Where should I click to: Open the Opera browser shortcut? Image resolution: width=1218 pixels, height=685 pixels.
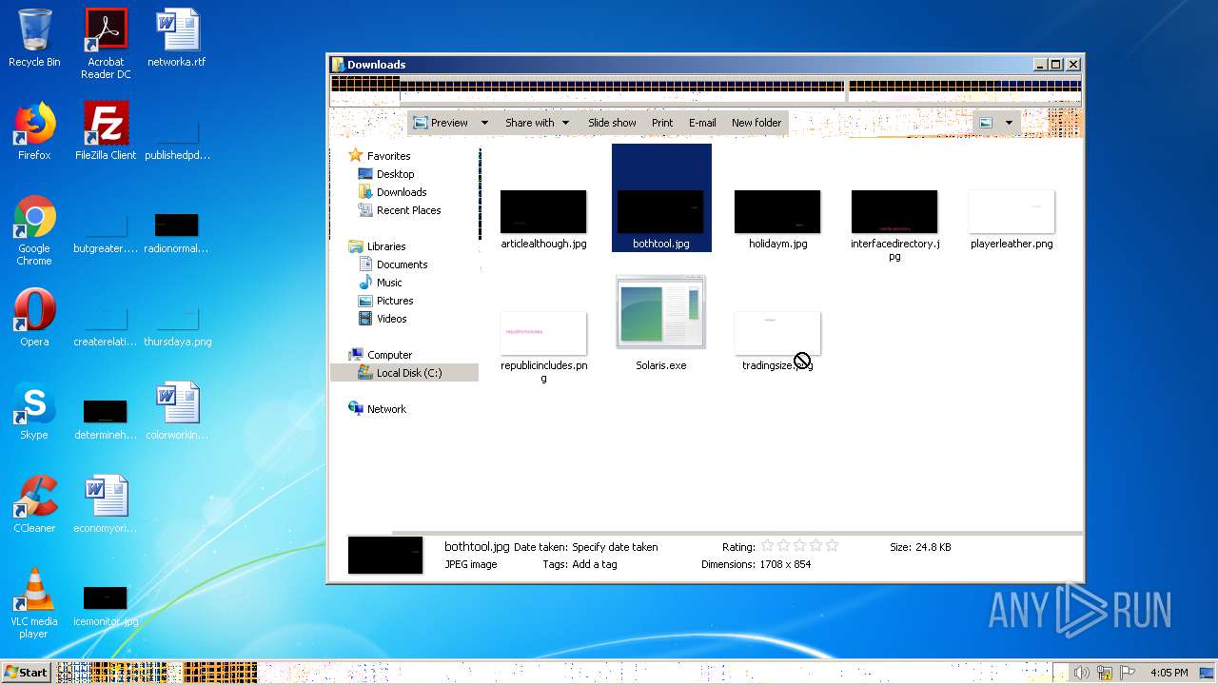pos(34,319)
